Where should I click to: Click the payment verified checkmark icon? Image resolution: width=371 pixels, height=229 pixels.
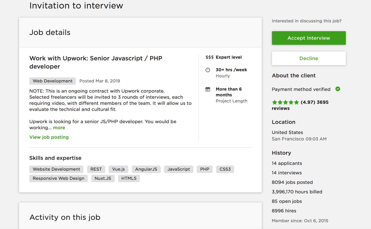tap(338, 89)
